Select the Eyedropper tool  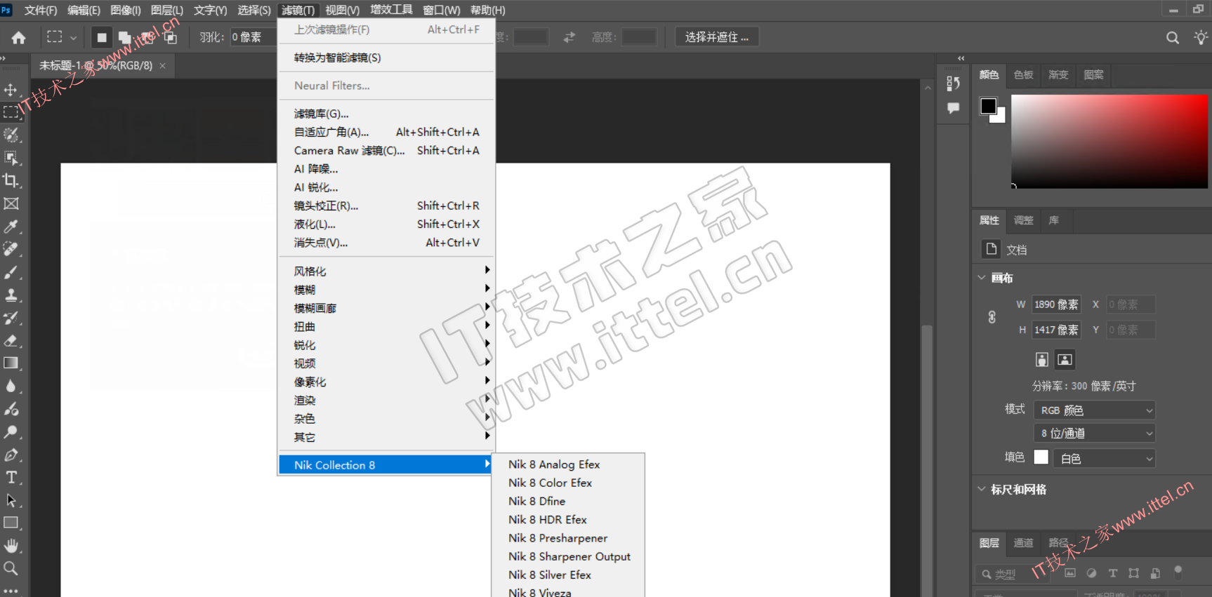click(x=11, y=227)
